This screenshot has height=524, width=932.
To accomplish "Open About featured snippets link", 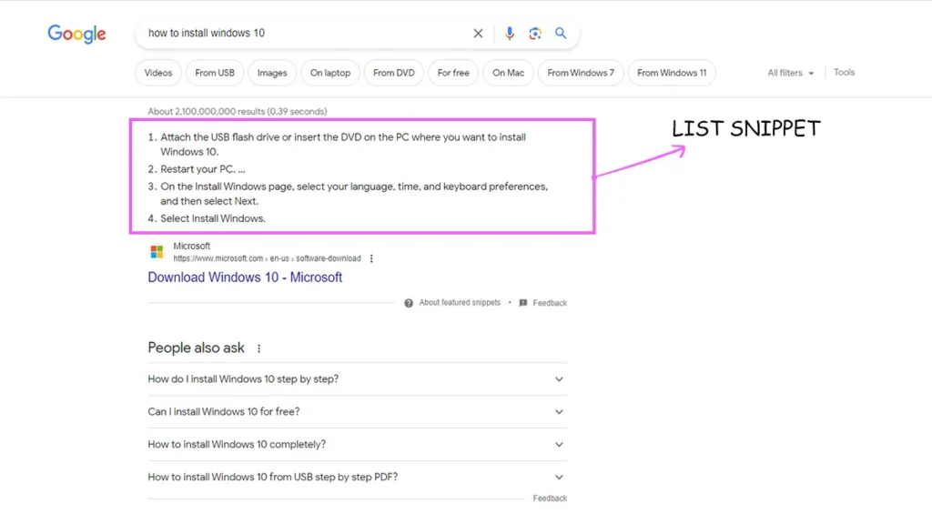I will click(460, 302).
